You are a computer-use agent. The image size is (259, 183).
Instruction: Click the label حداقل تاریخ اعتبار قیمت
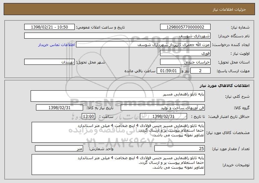[x=229, y=117]
